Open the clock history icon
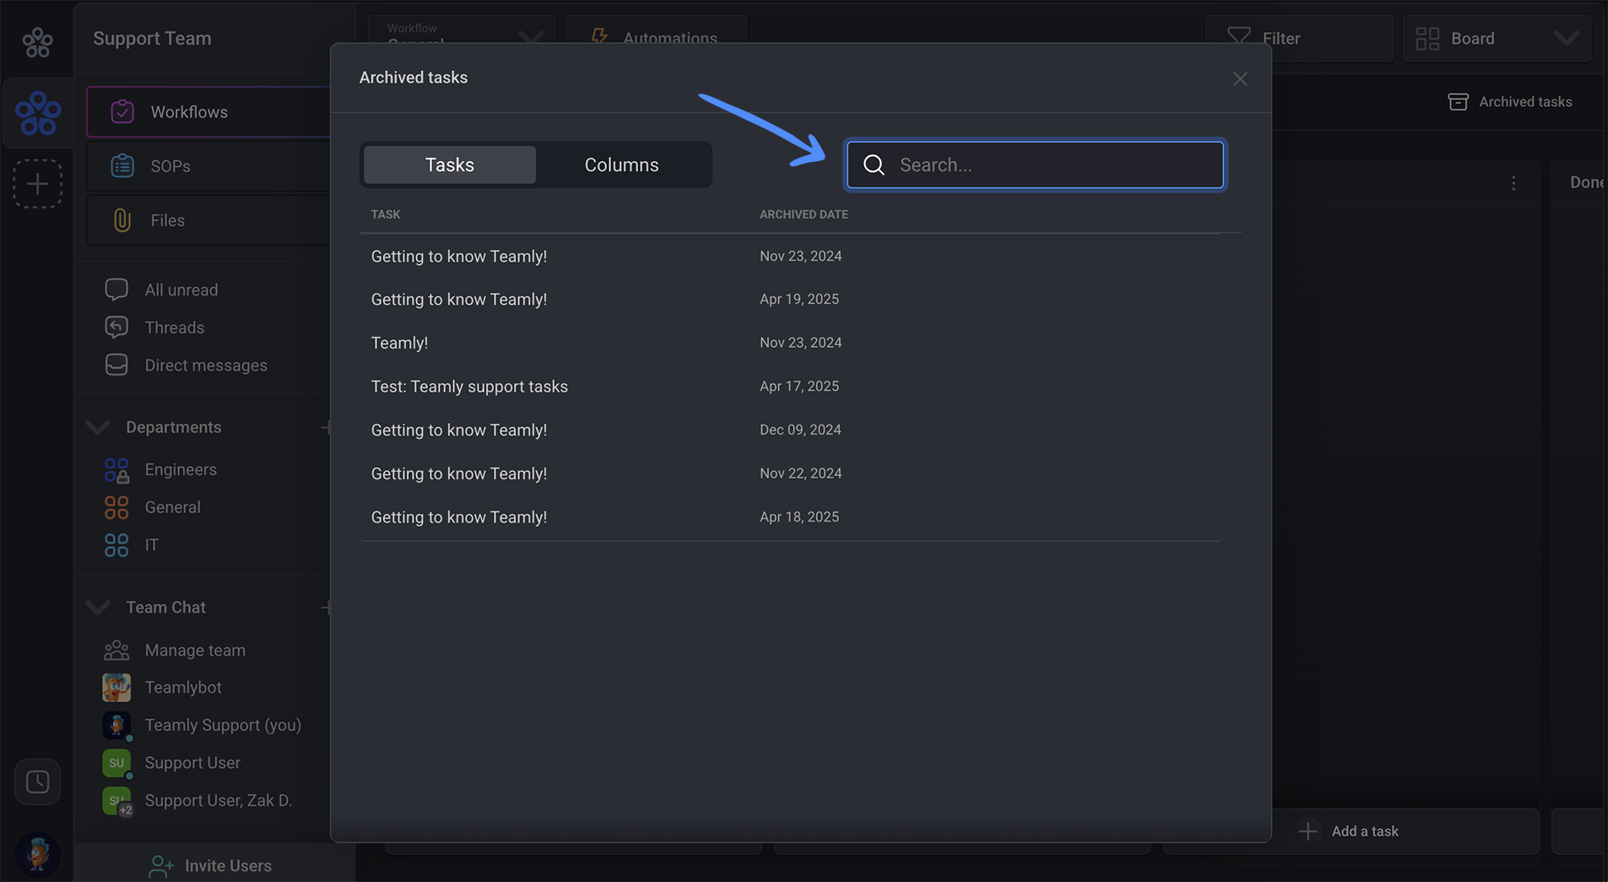 pos(37,782)
